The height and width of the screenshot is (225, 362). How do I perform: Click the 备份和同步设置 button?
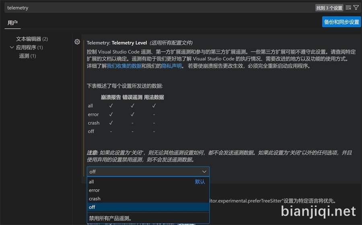pyautogui.click(x=341, y=22)
